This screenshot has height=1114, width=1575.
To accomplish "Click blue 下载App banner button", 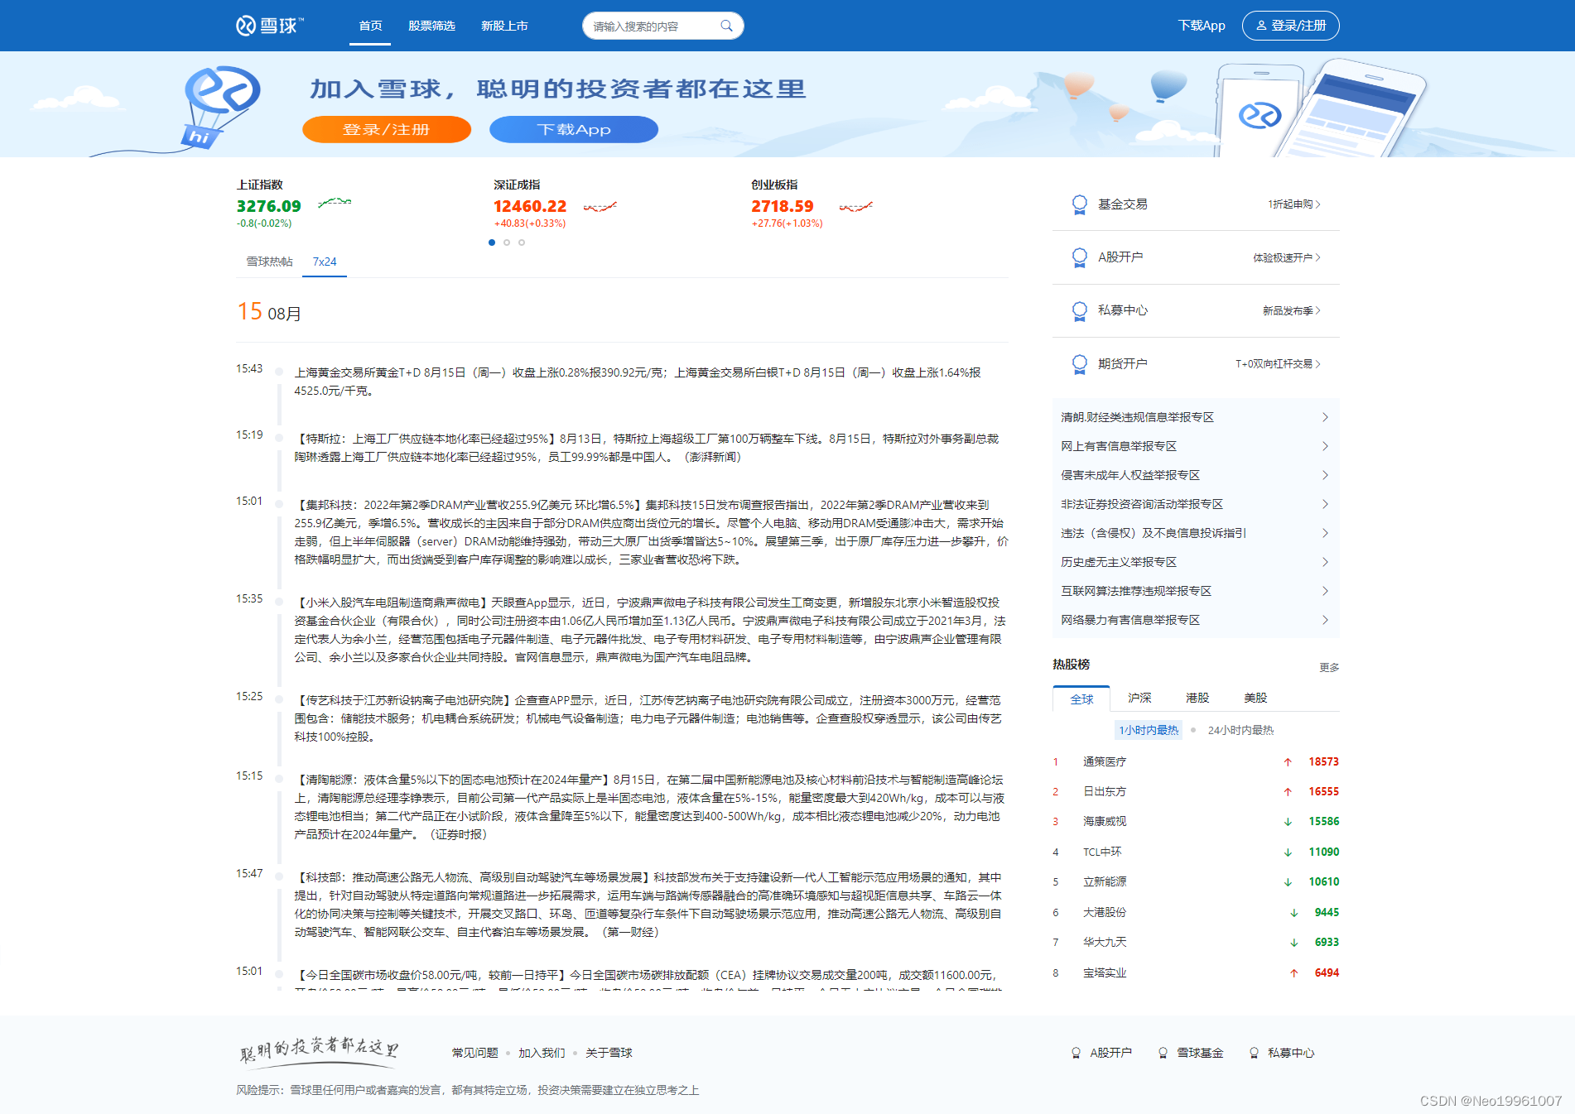I will click(574, 129).
